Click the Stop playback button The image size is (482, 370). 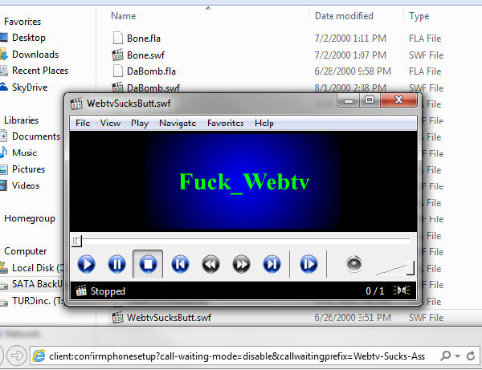tap(148, 264)
